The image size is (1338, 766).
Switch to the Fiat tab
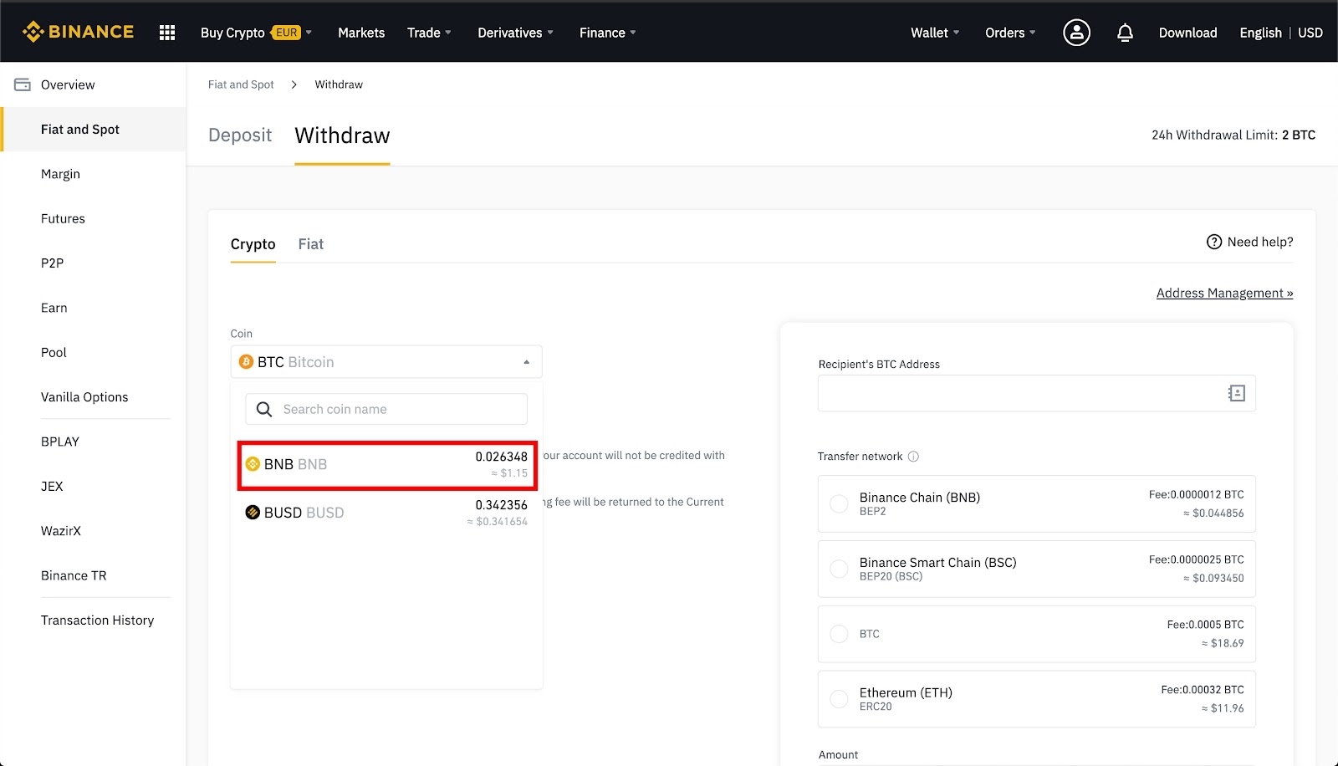point(310,244)
